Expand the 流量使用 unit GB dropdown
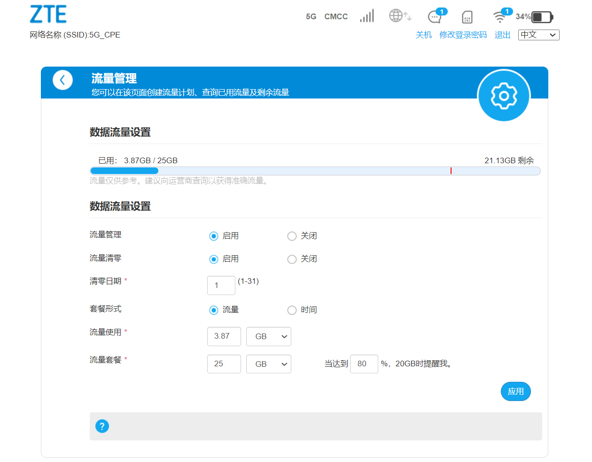Viewport: 592px width, 462px height. click(268, 337)
